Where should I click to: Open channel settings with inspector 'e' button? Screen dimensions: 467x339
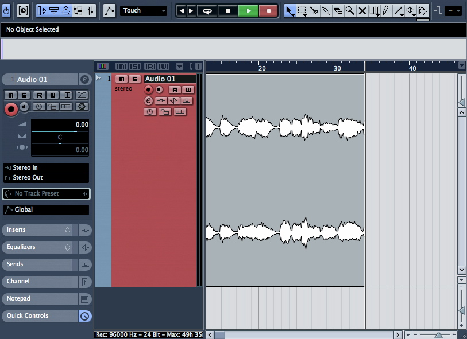click(x=85, y=80)
